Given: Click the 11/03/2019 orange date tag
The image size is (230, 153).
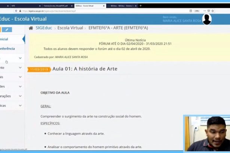Looking at the screenshot, I should pyautogui.click(x=39, y=69).
